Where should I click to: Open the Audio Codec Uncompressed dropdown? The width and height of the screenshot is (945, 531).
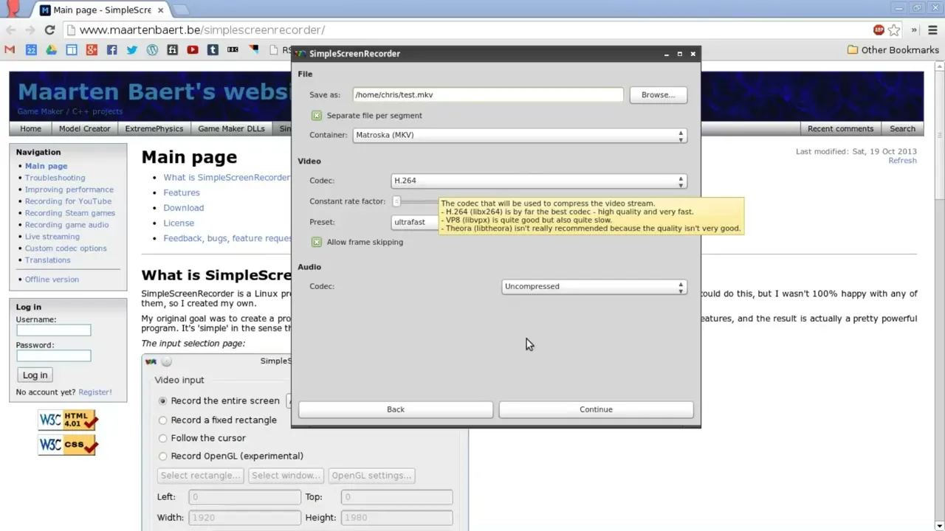tap(594, 286)
